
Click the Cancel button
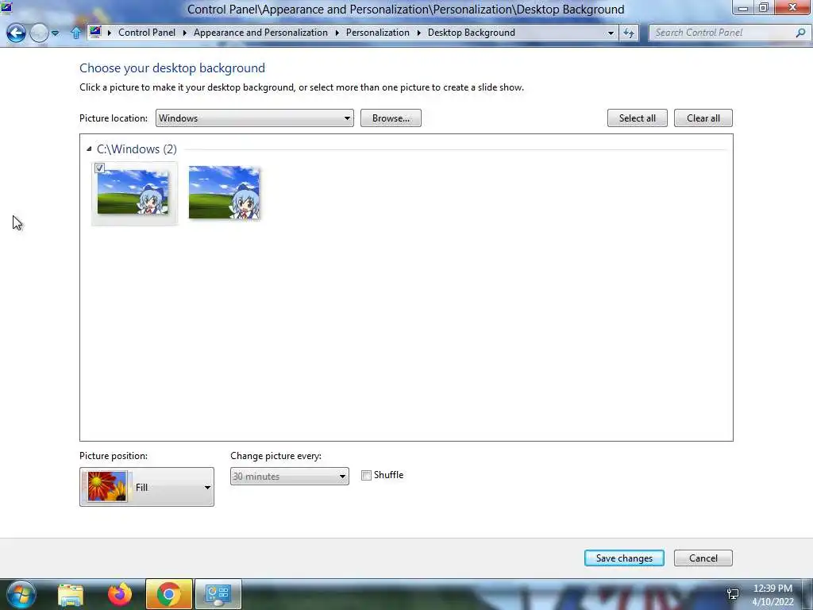click(x=703, y=558)
